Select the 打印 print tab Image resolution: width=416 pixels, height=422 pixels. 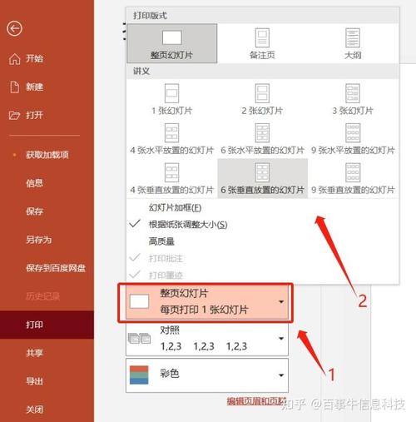[x=47, y=325]
